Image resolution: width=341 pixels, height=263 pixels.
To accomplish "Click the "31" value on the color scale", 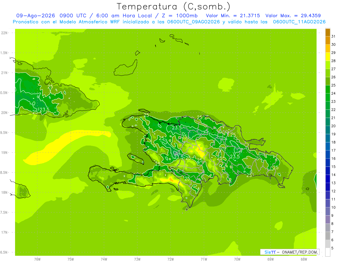I will (x=334, y=36).
